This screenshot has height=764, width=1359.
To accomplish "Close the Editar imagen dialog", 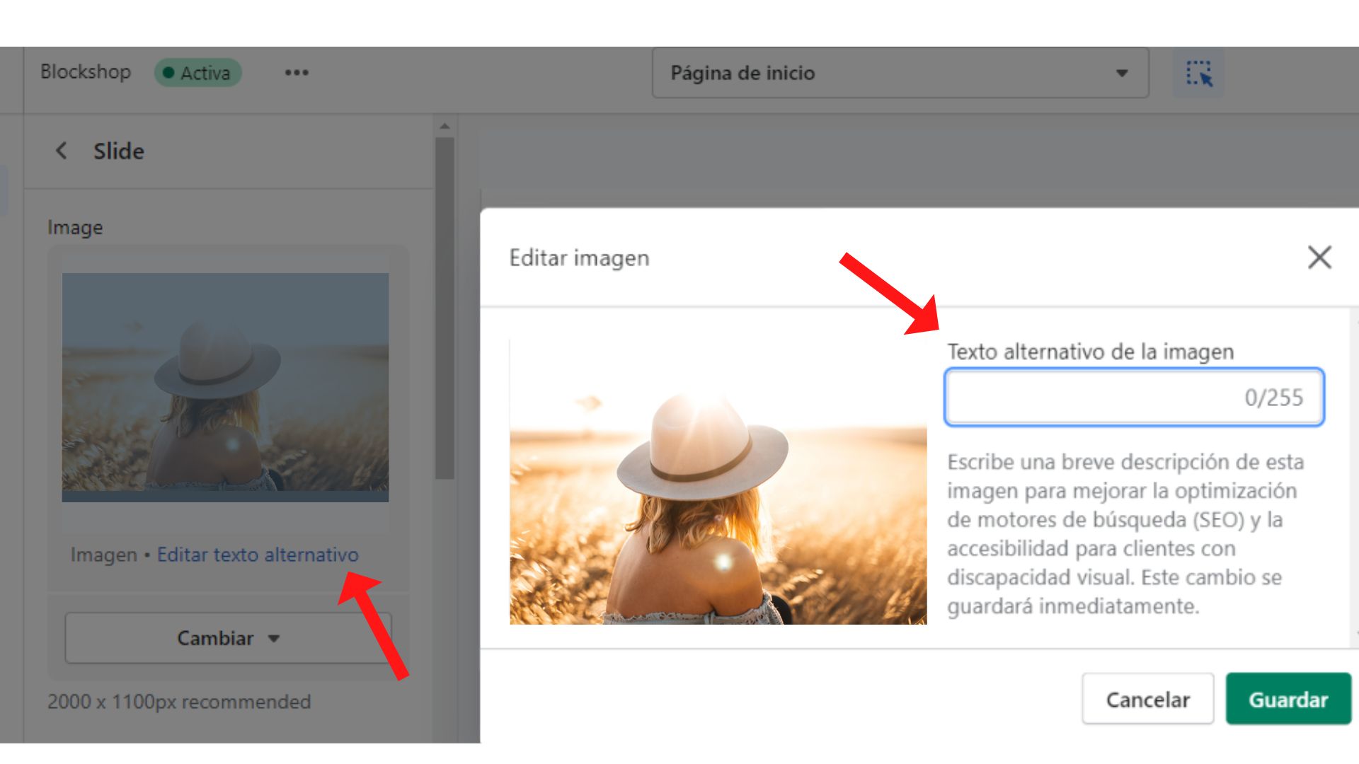I will (x=1319, y=257).
